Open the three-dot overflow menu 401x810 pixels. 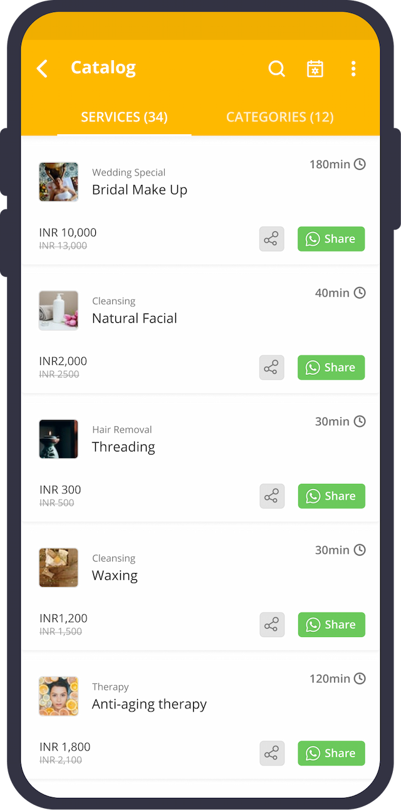point(353,68)
